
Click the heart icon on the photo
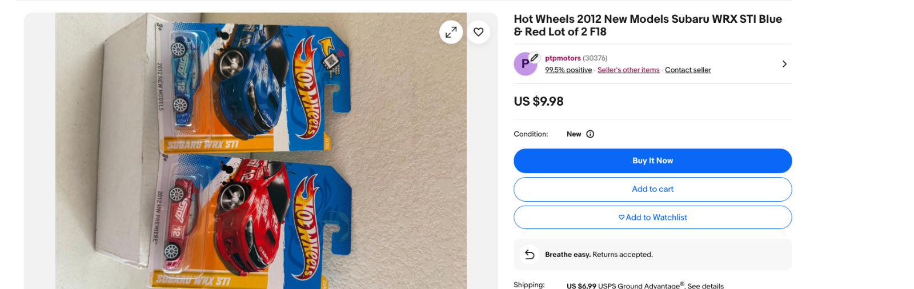coord(479,32)
